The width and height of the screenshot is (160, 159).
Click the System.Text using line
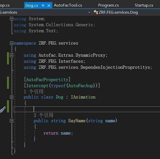(36, 31)
